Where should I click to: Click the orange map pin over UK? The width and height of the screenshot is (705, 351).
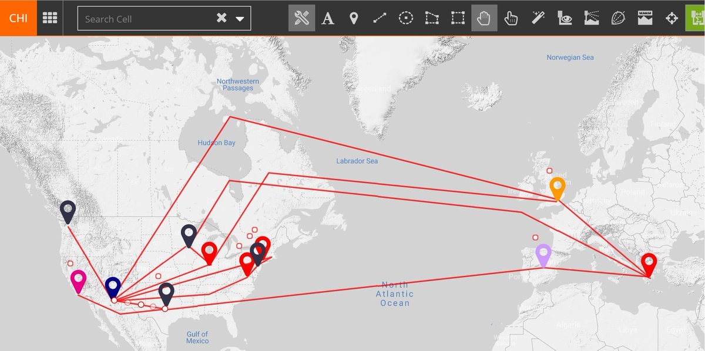click(557, 188)
